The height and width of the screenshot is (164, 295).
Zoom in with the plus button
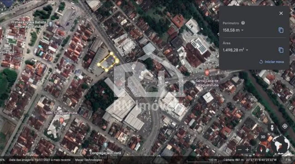click(247, 150)
